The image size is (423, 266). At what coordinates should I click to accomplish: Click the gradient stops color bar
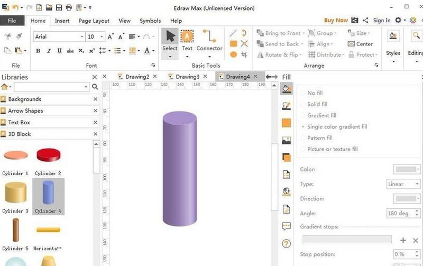[347, 239]
